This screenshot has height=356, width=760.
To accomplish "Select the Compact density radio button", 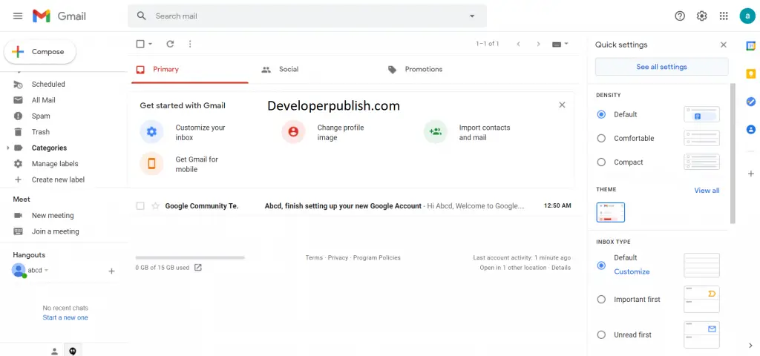I will point(601,162).
